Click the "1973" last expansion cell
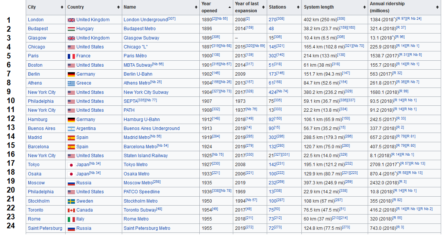The image size is (443, 235). coord(240,101)
